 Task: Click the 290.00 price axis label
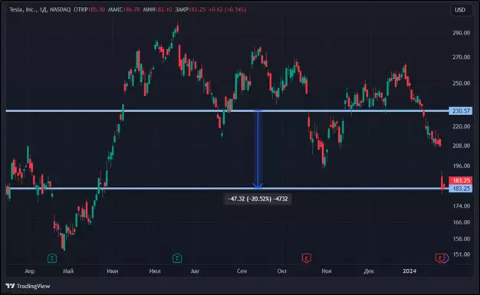(462, 33)
